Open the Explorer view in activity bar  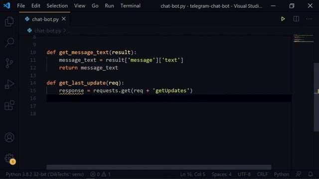click(x=9, y=21)
